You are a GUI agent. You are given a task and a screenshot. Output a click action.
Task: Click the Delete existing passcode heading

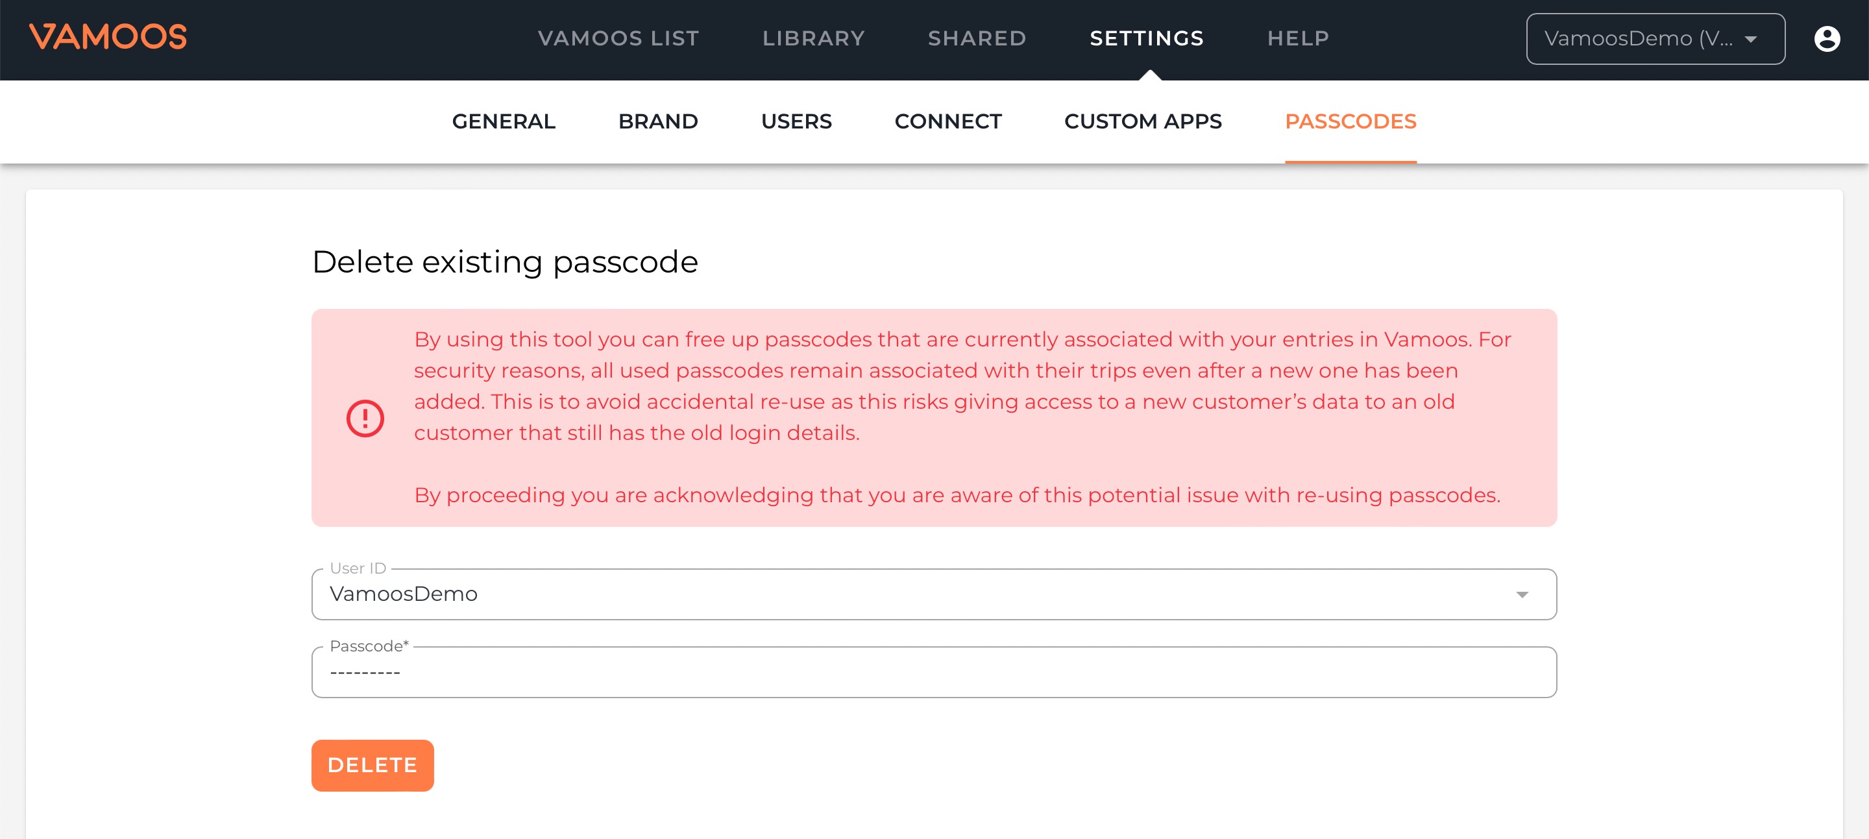click(505, 261)
